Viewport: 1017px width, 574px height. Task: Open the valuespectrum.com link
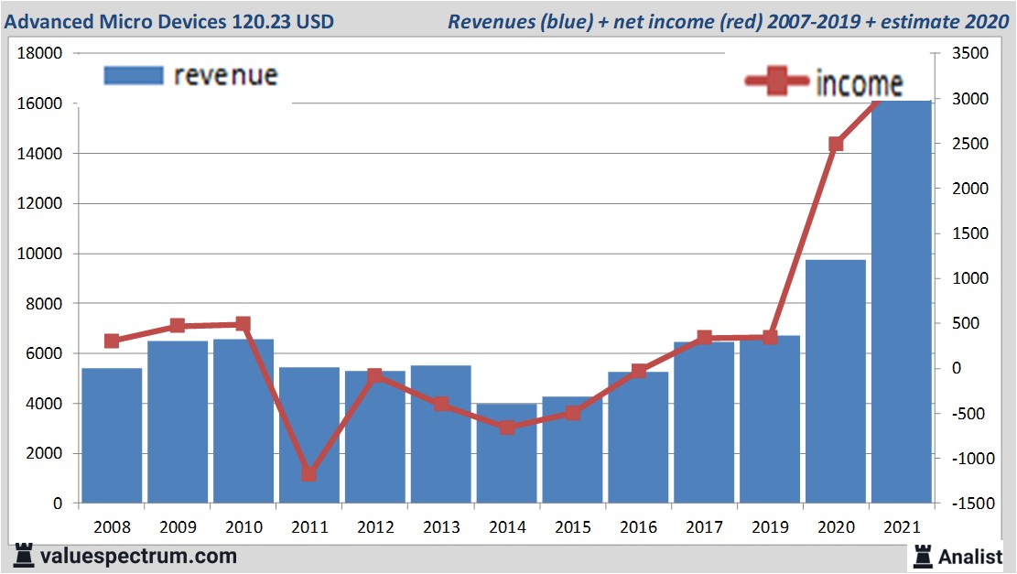point(138,556)
